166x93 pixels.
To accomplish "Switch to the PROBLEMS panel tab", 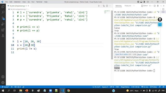I will click(x=128, y=6).
